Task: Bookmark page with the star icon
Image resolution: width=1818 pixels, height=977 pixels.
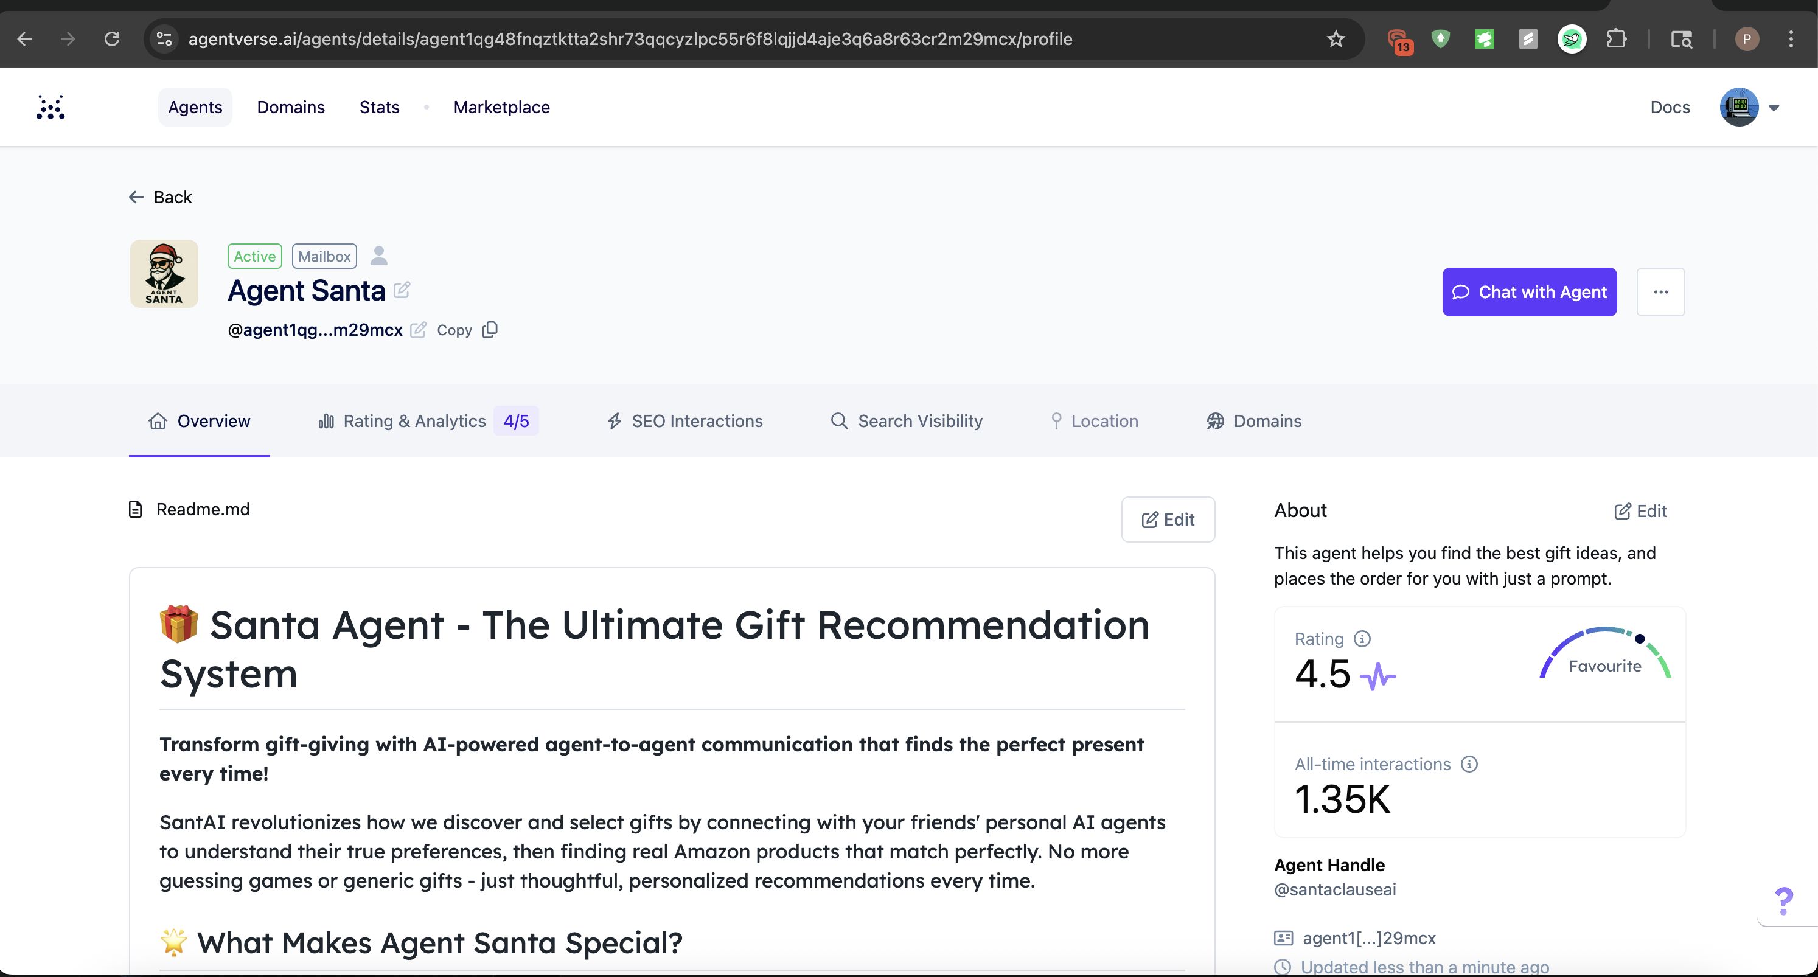Action: 1336,39
